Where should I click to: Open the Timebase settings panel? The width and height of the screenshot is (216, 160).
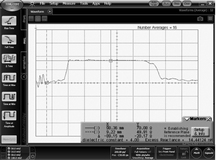tap(120, 153)
